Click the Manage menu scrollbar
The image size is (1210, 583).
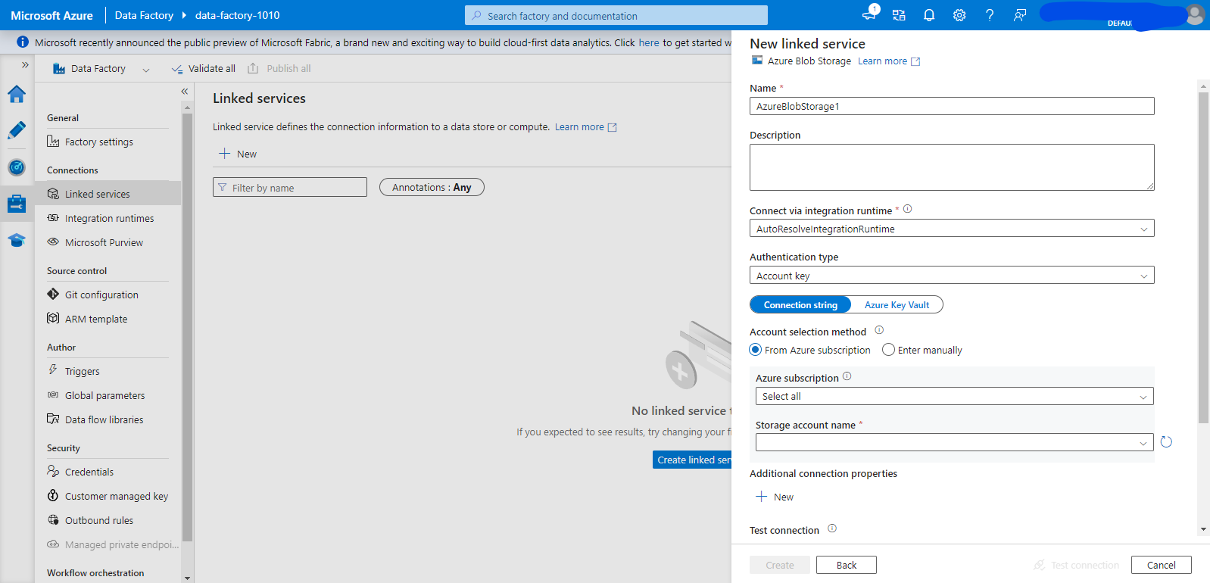tap(187, 327)
